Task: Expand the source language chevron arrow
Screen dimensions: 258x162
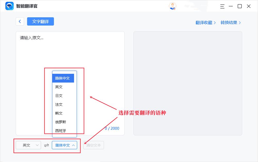Action: (37, 145)
